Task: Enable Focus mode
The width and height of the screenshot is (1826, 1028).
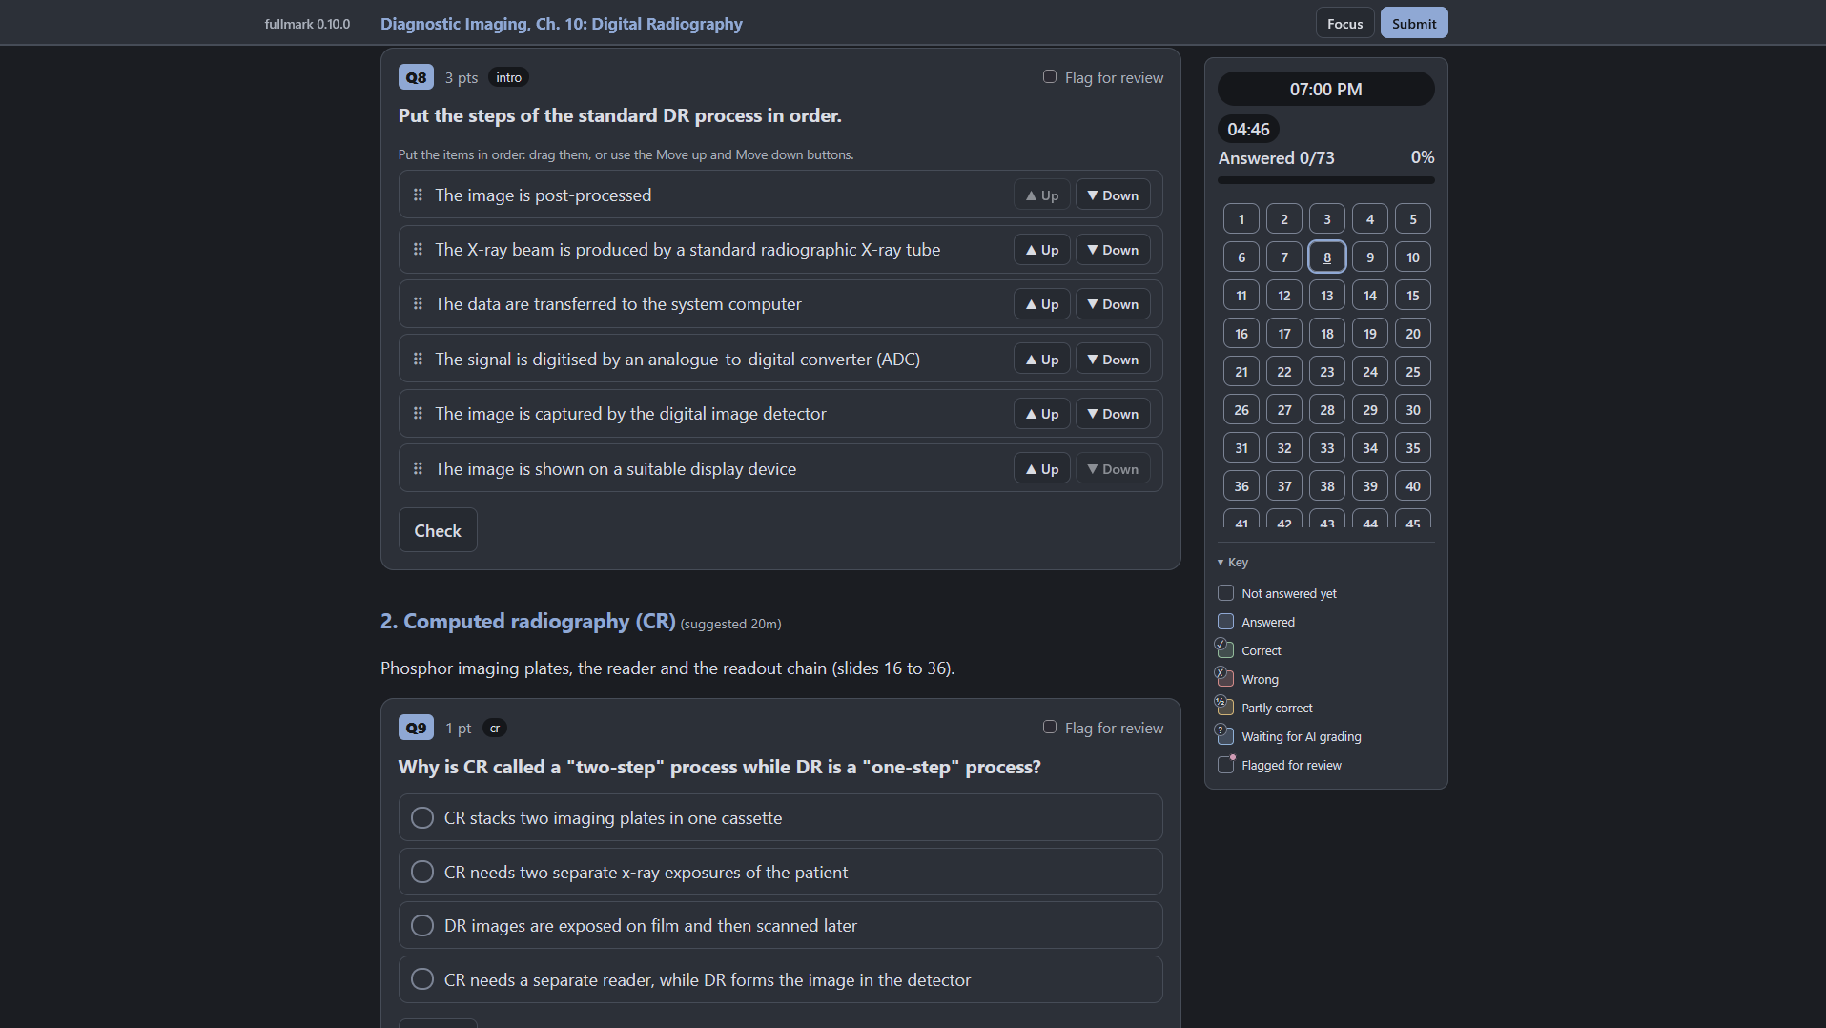Action: point(1344,23)
